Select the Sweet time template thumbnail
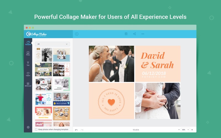Image resolution: width=221 pixels, height=138 pixels. pos(44,113)
